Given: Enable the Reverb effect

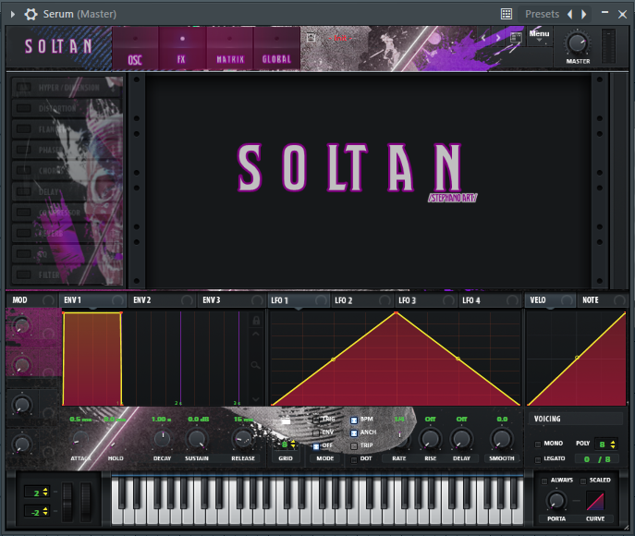Looking at the screenshot, I should tap(23, 233).
